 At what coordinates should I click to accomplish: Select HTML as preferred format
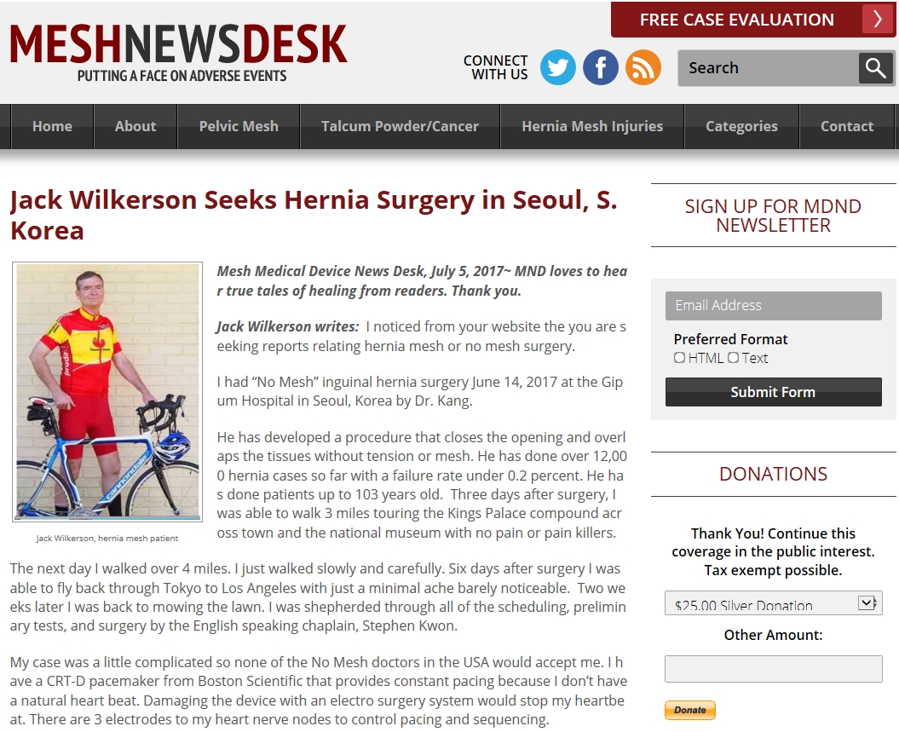click(679, 358)
